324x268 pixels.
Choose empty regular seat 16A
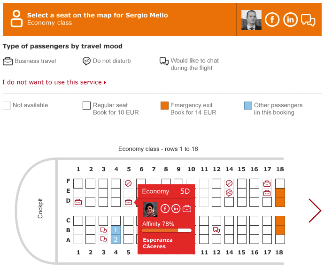point(254,239)
